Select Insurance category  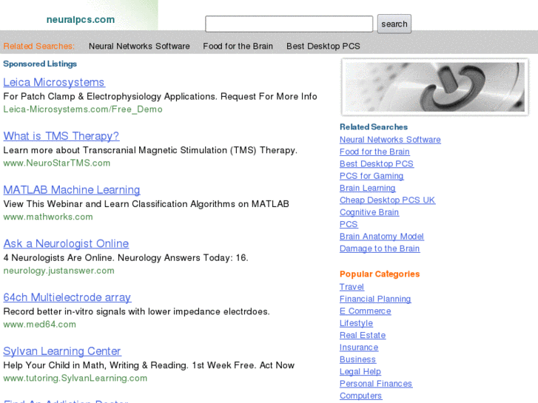[x=359, y=348]
